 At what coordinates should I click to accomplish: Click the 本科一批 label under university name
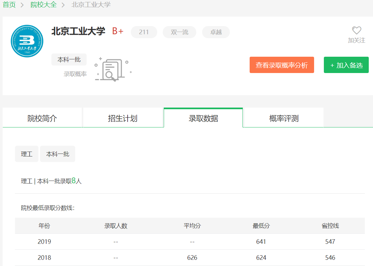(69, 60)
